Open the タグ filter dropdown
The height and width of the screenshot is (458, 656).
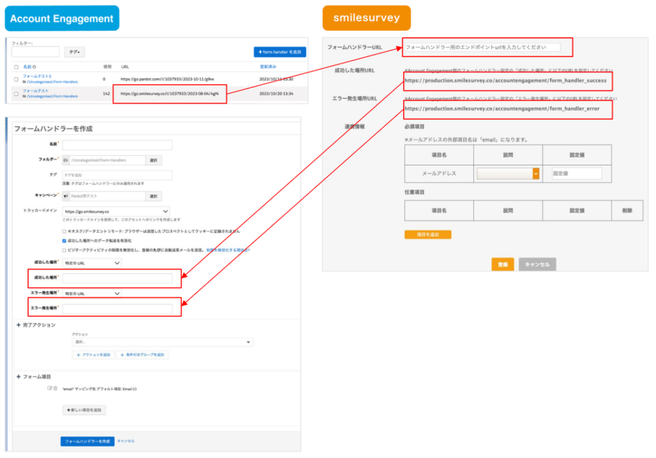coord(74,52)
